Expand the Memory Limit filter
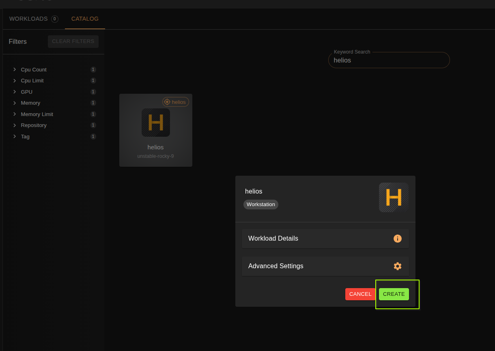This screenshot has width=495, height=351. click(15, 114)
